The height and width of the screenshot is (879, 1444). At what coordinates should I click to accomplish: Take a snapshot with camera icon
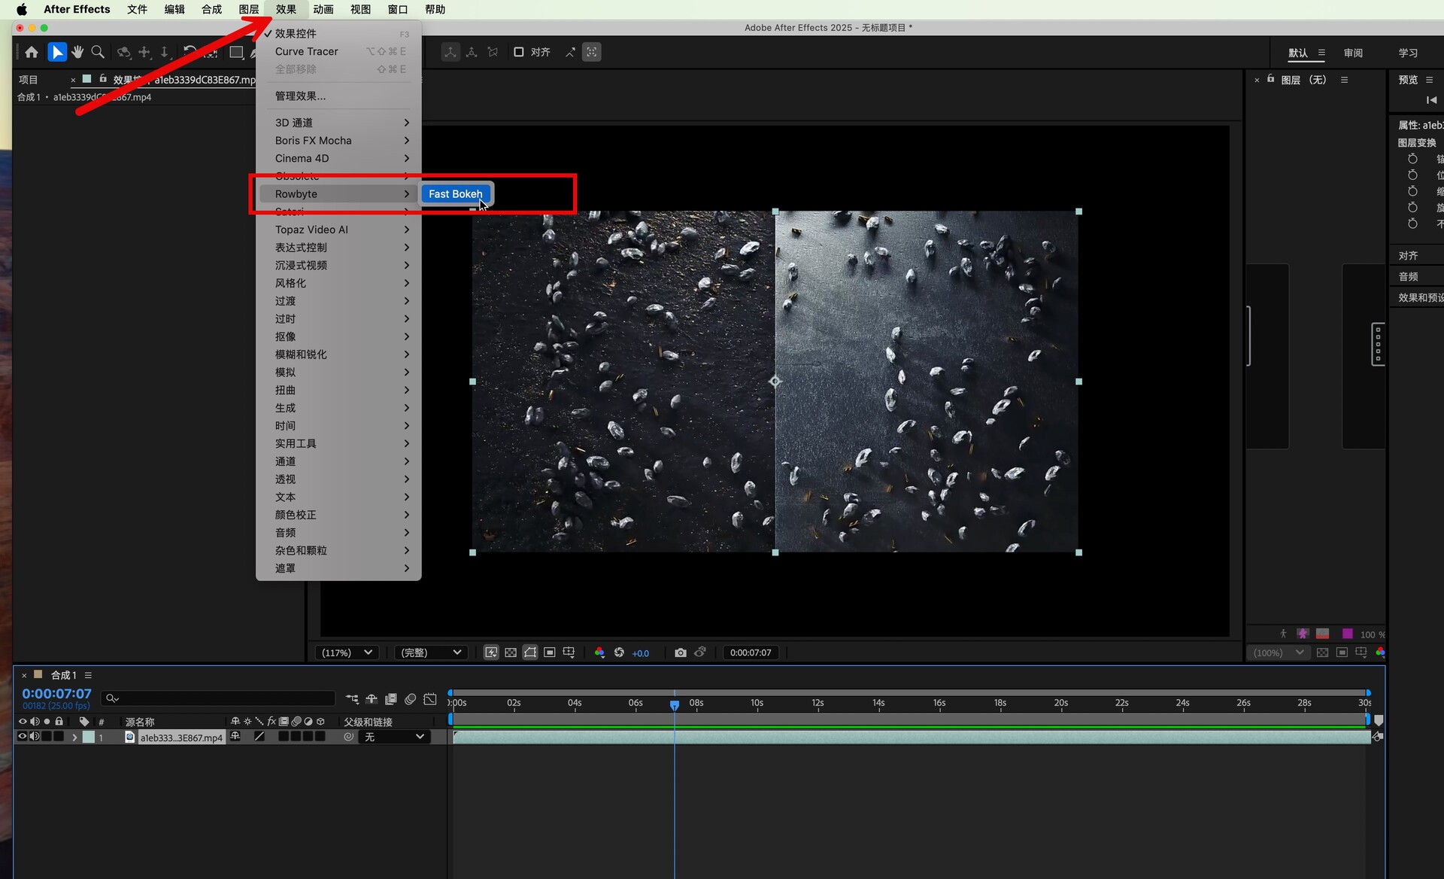(x=680, y=652)
